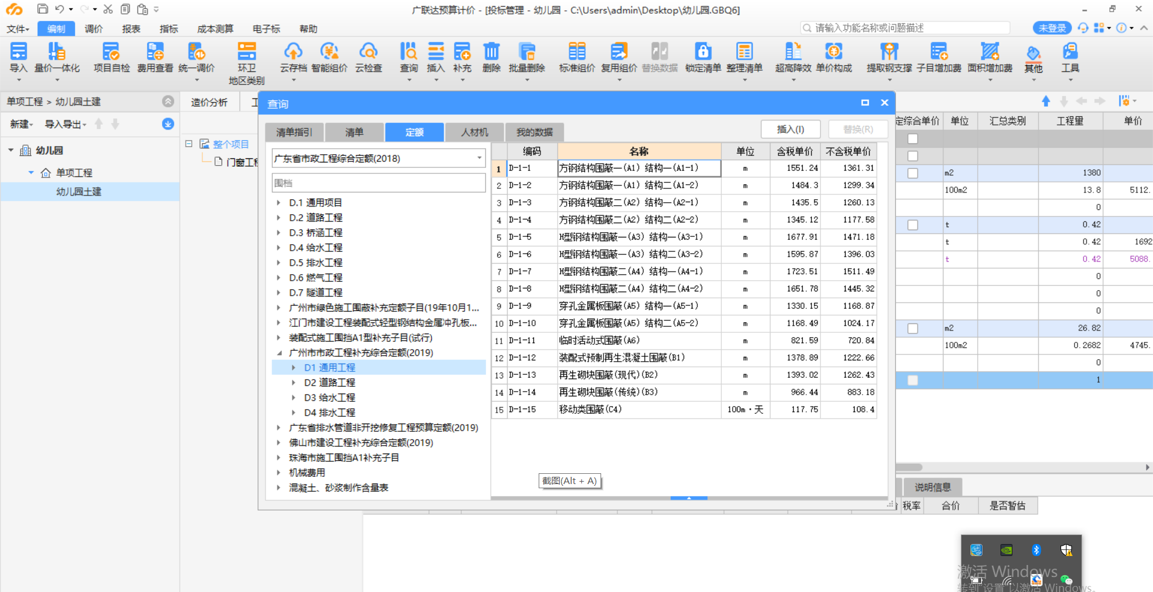Open the 成本测算 menu
Screen dimensions: 1153x592
pos(215,29)
